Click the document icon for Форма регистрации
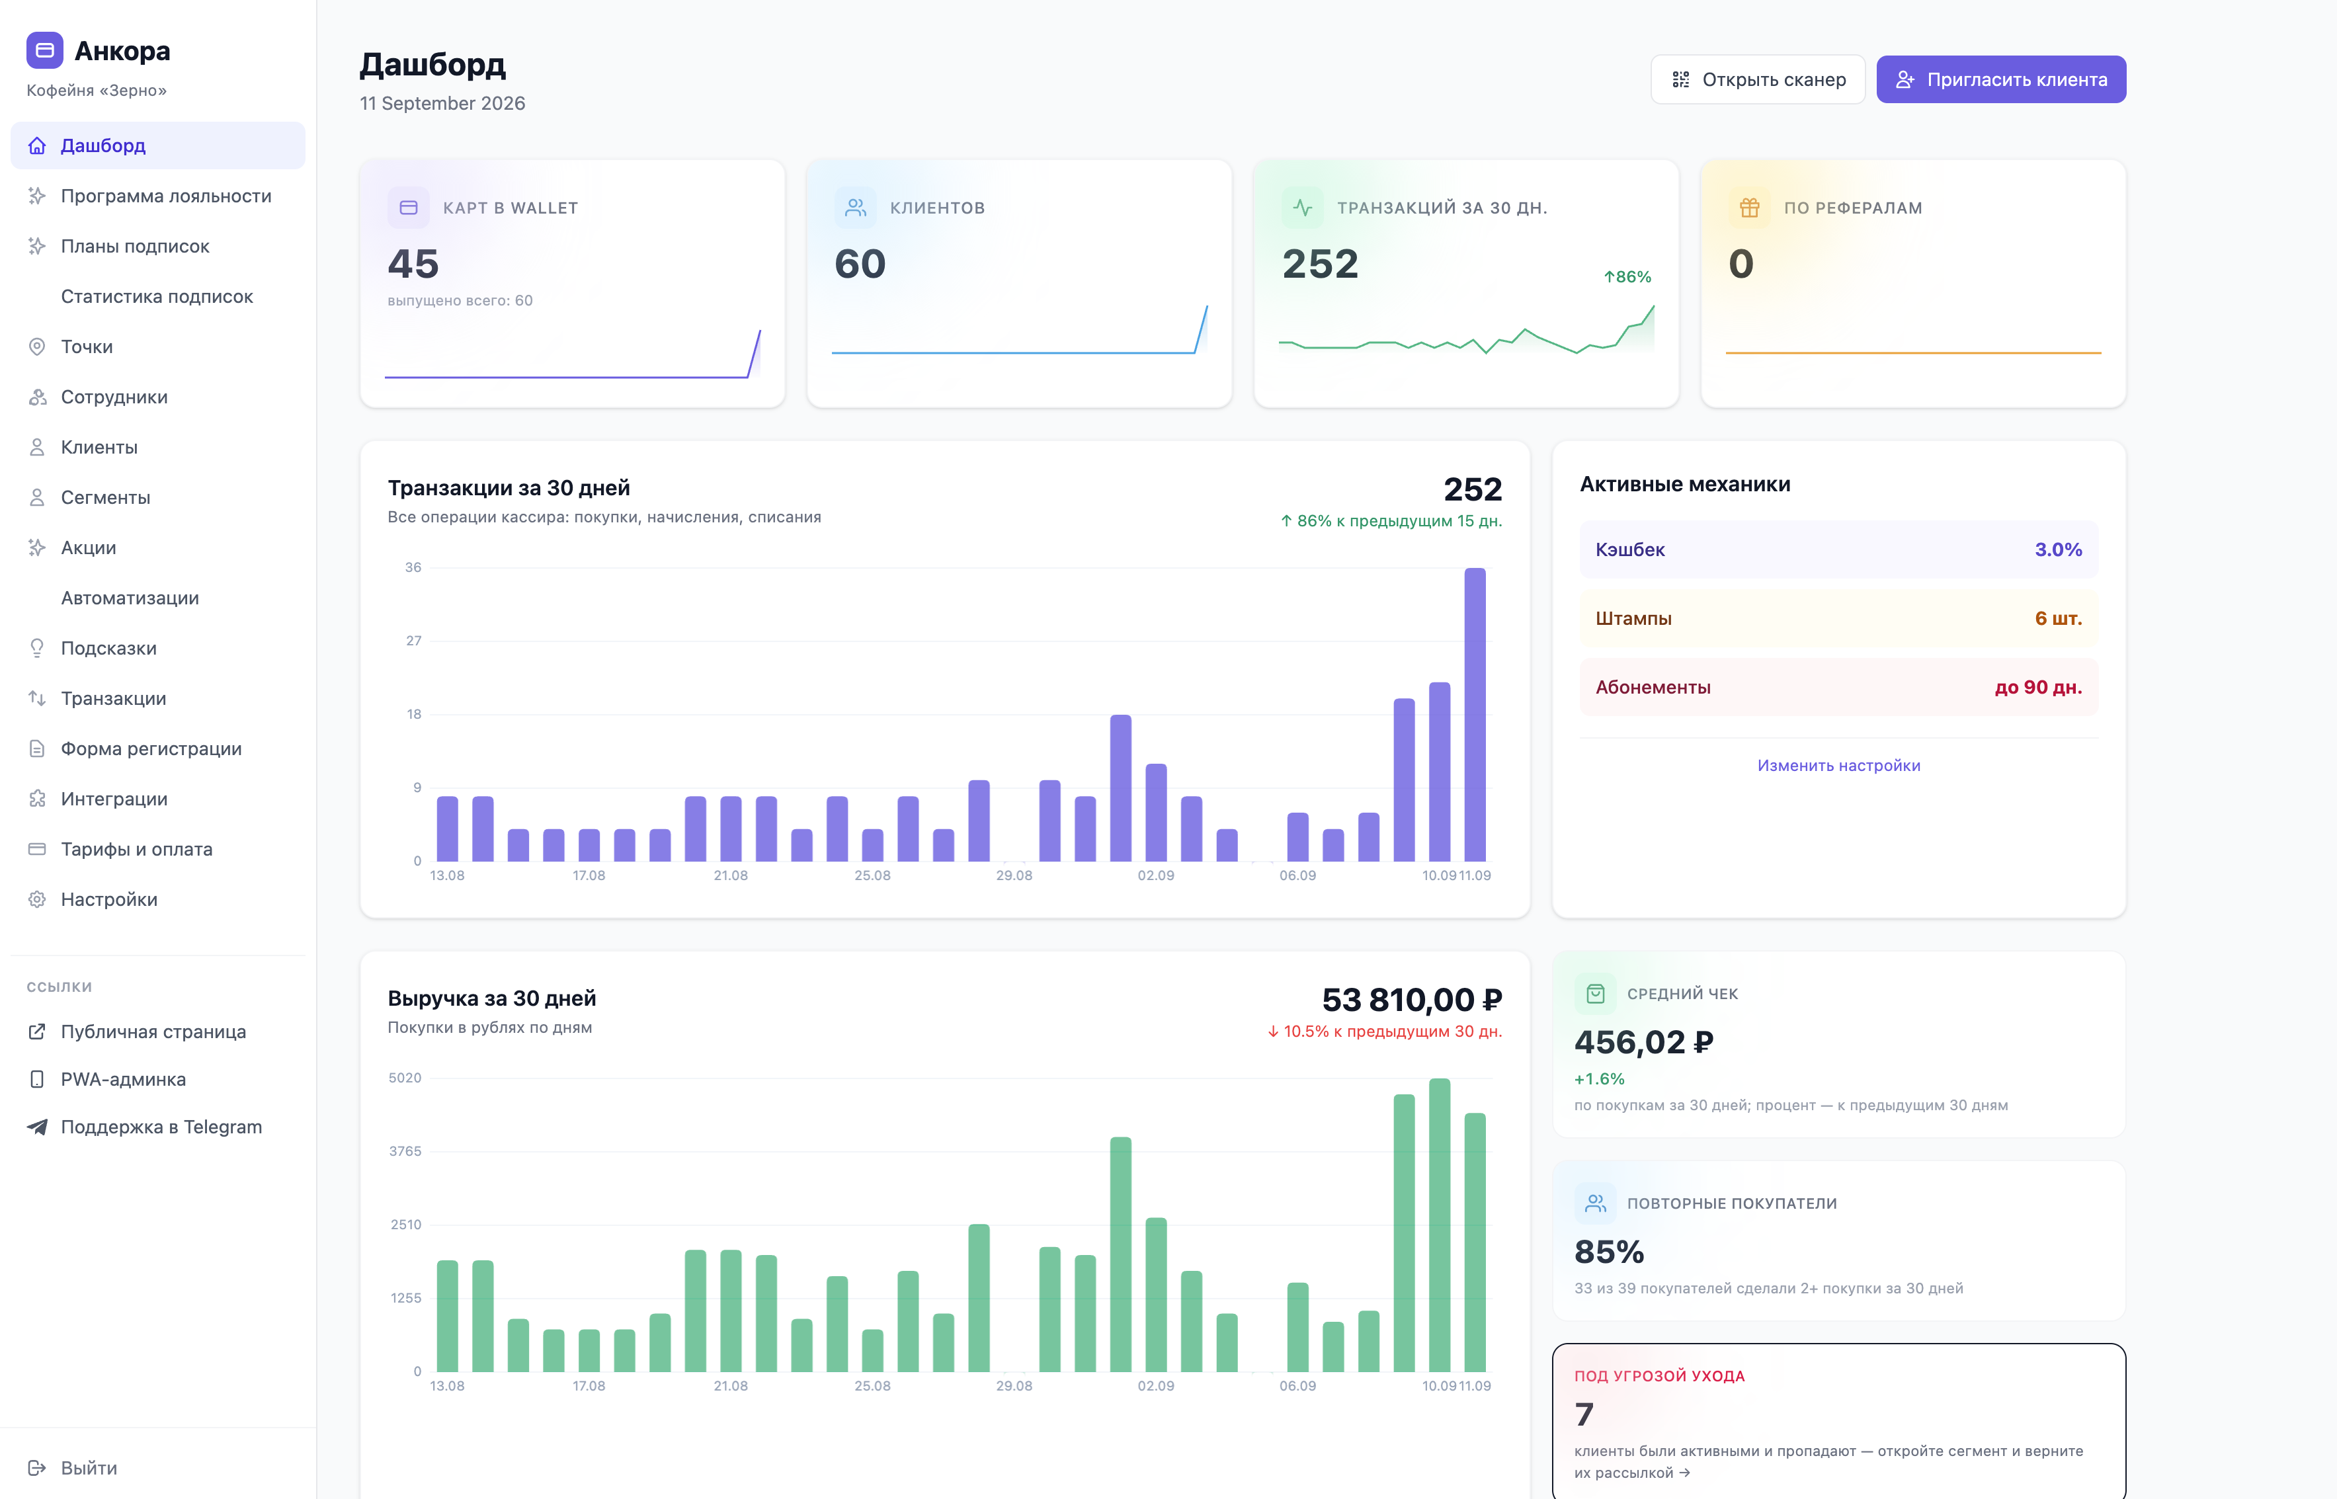Image resolution: width=2337 pixels, height=1499 pixels. tap(37, 749)
